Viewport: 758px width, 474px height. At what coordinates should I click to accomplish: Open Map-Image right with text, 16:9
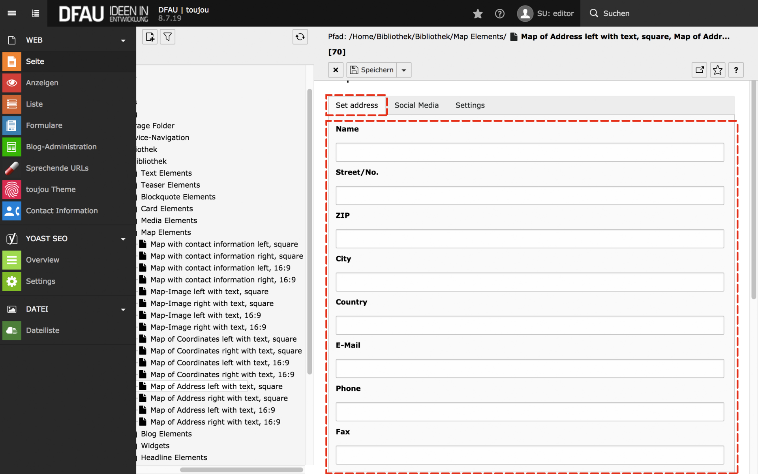coord(208,327)
